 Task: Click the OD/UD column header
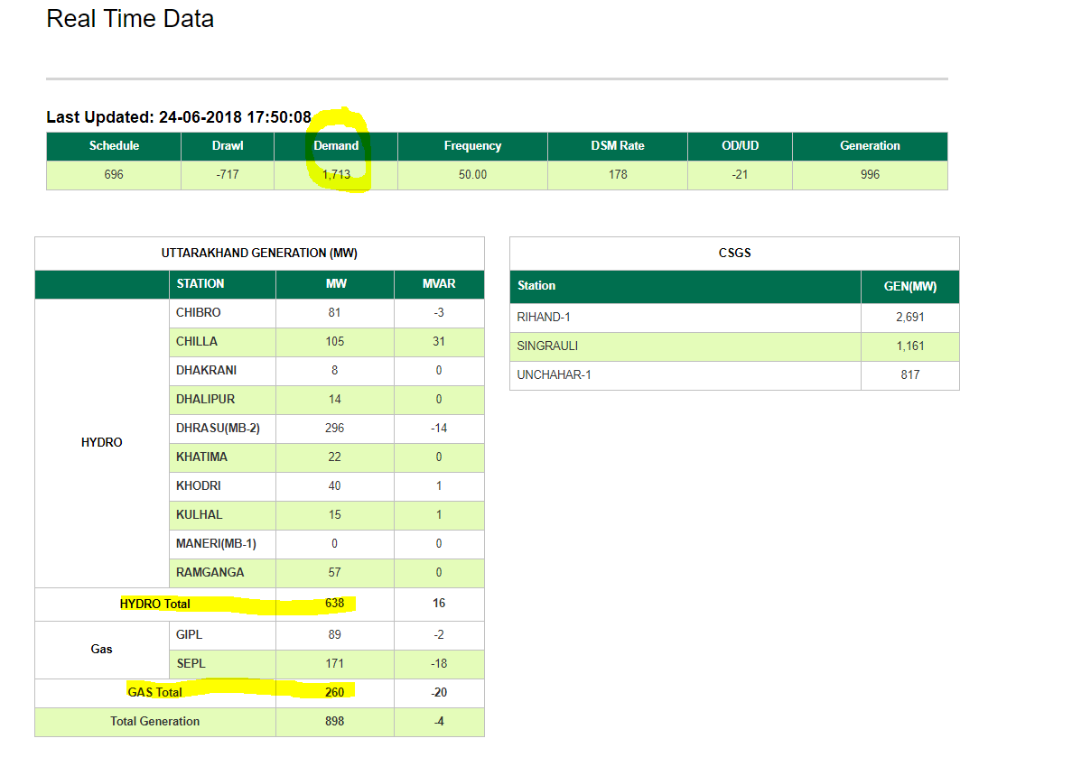click(740, 146)
